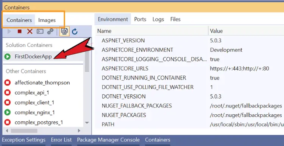This screenshot has height=146, width=284.
Task: Click stopped status icon of complex_api_1
Action: pos(8,92)
